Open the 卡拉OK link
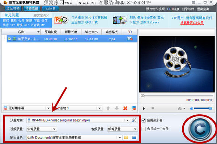Screen dimensions: 217x144 [x=134, y=22]
